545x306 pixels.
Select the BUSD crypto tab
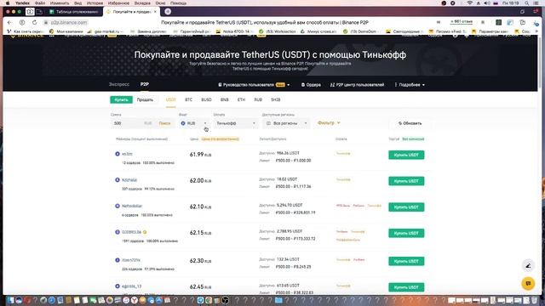[x=206, y=99]
